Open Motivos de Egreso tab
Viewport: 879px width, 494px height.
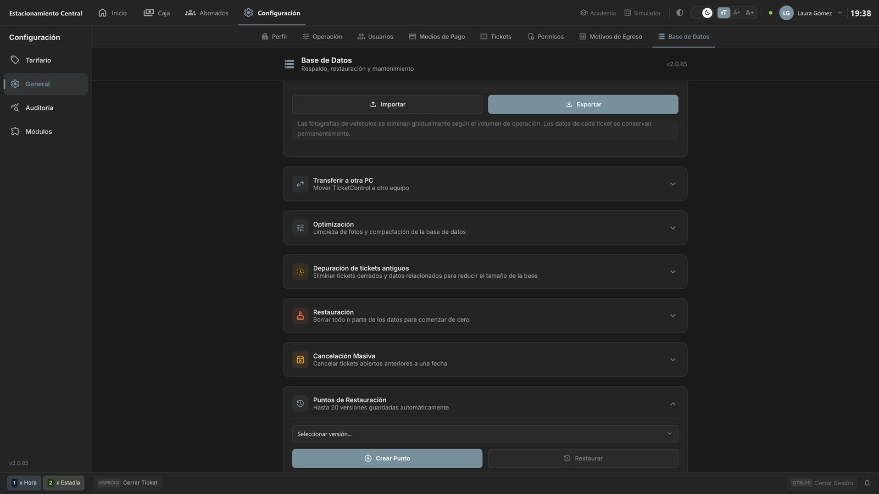[x=611, y=36]
